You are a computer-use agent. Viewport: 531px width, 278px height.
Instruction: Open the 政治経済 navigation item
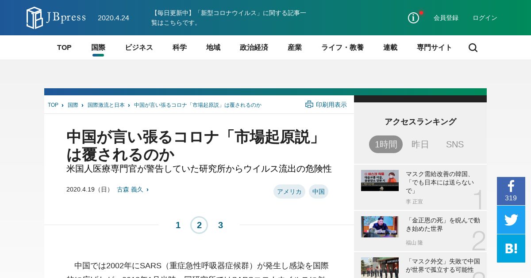pos(254,48)
